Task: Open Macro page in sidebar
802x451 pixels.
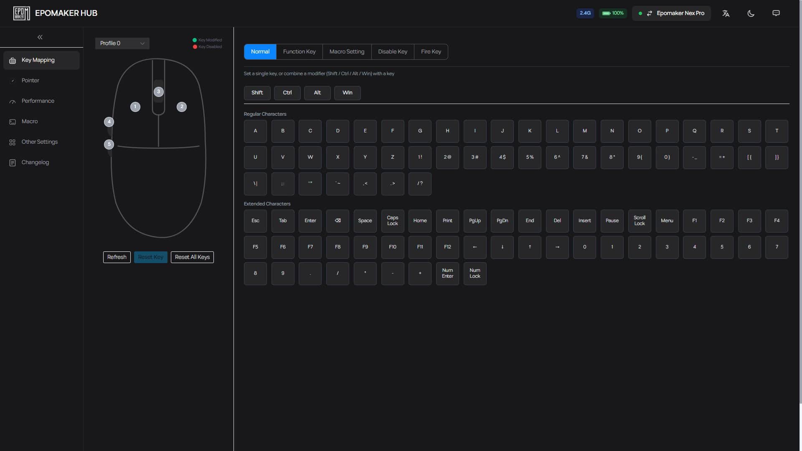Action: click(x=41, y=122)
